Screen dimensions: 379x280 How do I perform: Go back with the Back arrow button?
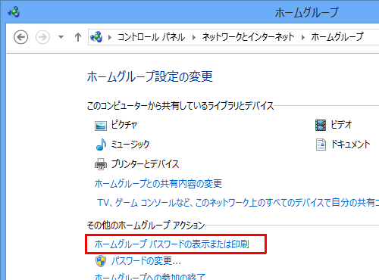pos(20,37)
